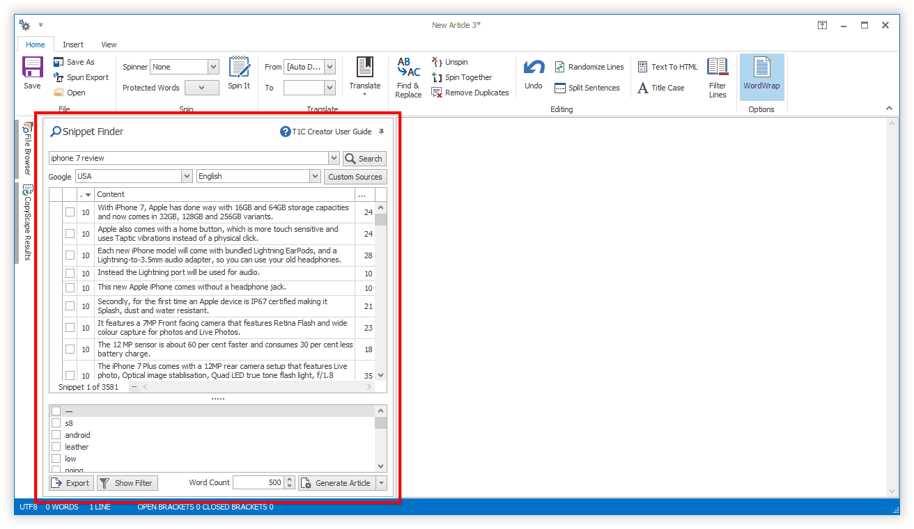The image size is (914, 529).
Task: Open Find & Replace
Action: (x=408, y=78)
